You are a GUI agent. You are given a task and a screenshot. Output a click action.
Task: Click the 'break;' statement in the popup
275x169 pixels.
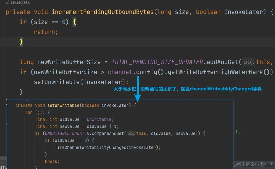pos(52,161)
